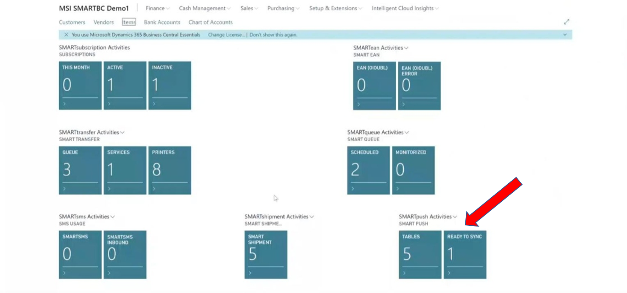Screen dimensions: 627x293
Task: Open the Inactive subscriptions tile
Action: [x=170, y=86]
